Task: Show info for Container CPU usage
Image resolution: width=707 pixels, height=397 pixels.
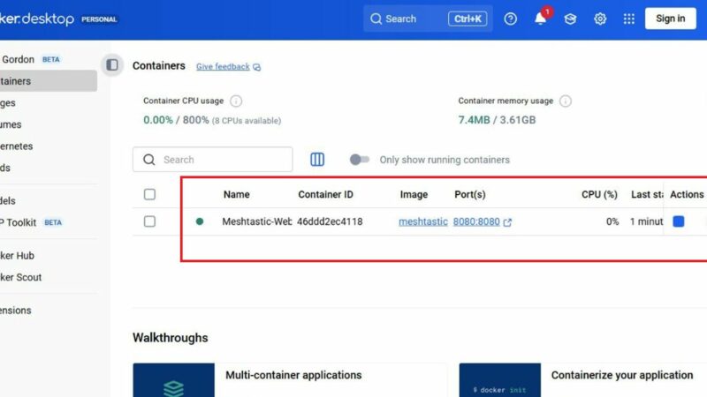Action: [236, 101]
